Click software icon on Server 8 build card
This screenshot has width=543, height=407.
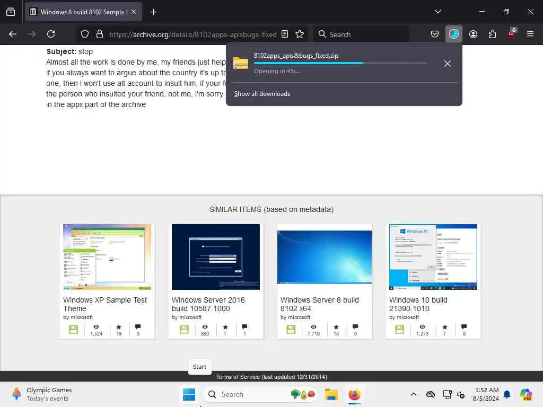point(291,330)
